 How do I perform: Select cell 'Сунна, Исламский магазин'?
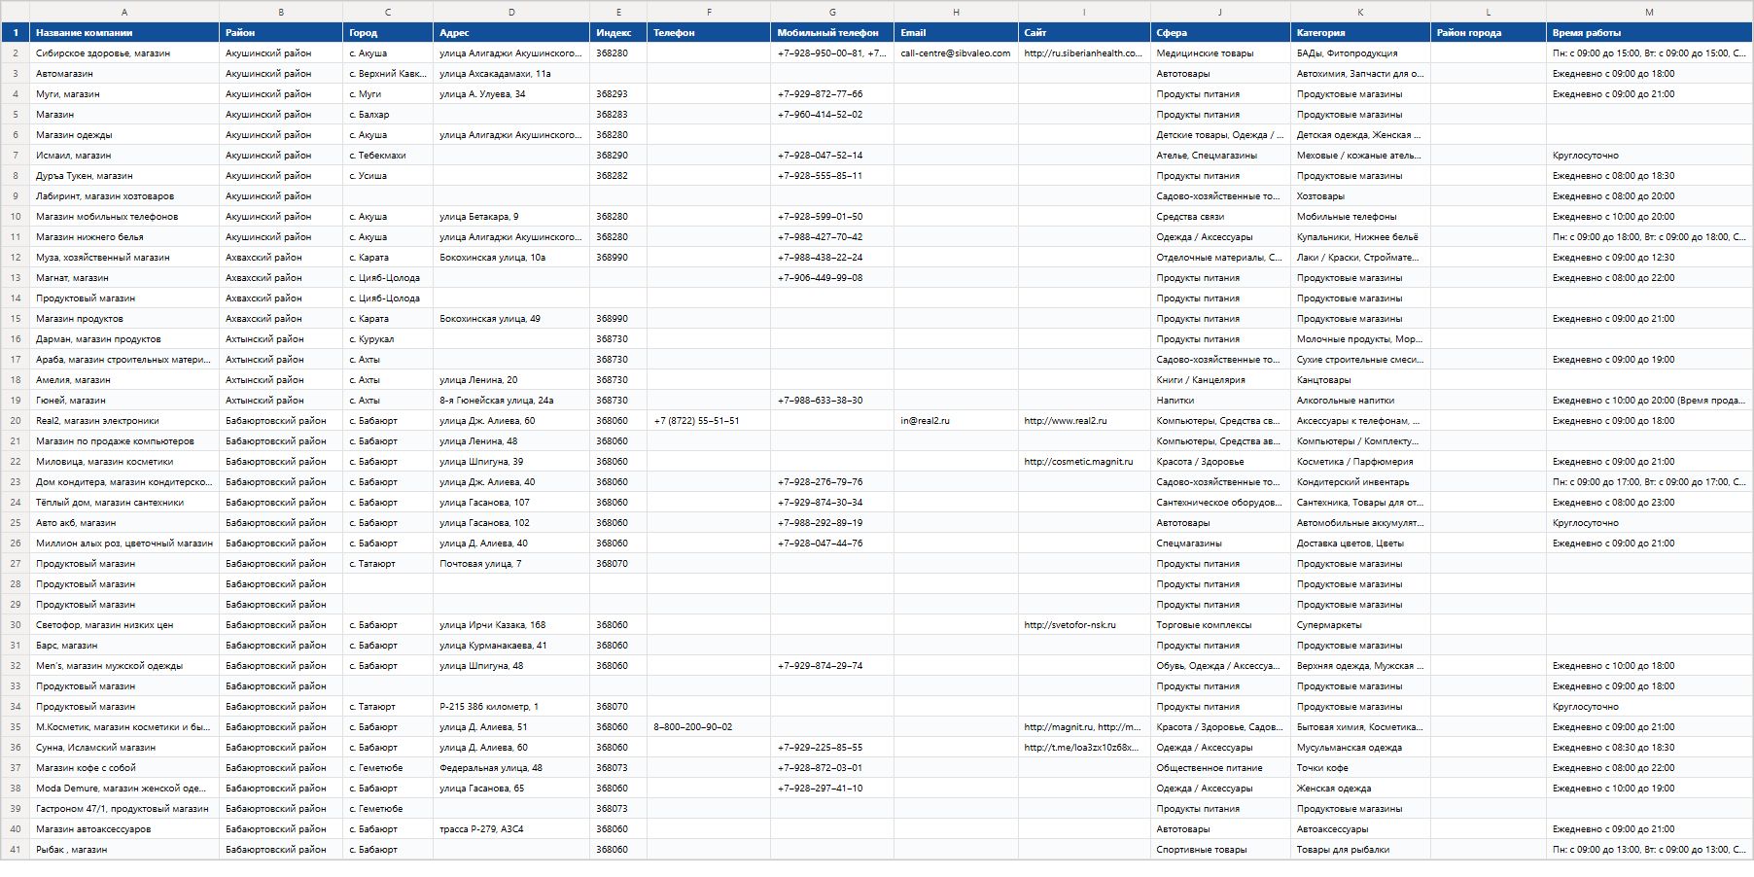(124, 748)
